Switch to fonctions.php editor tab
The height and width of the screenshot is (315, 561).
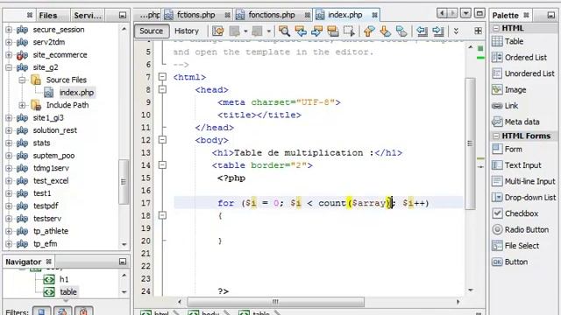(271, 15)
